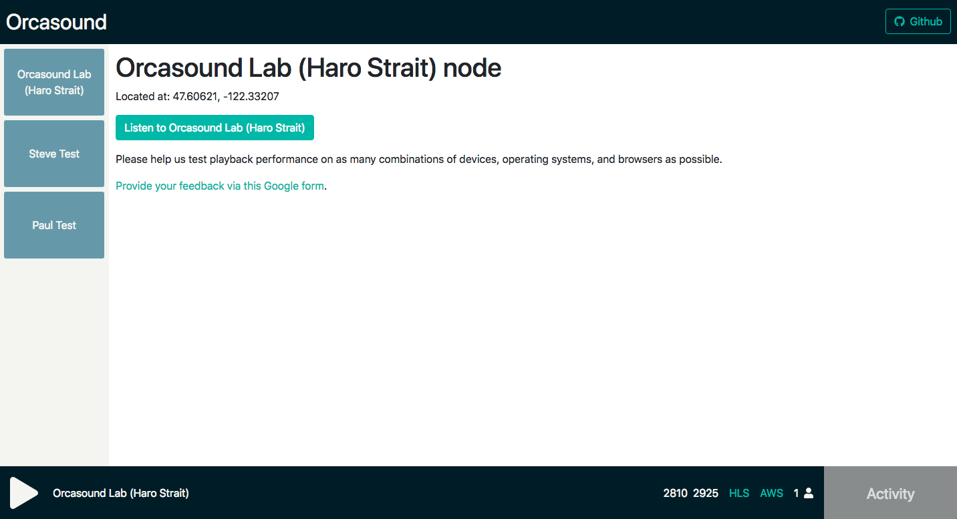Click the 2925 value in the player bar

(706, 493)
